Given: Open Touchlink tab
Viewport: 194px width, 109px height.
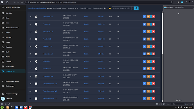Looking at the screenshot, I should (83, 8).
